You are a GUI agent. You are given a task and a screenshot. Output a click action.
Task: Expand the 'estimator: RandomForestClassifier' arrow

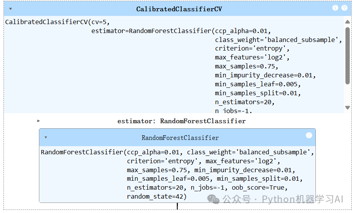coord(39,121)
